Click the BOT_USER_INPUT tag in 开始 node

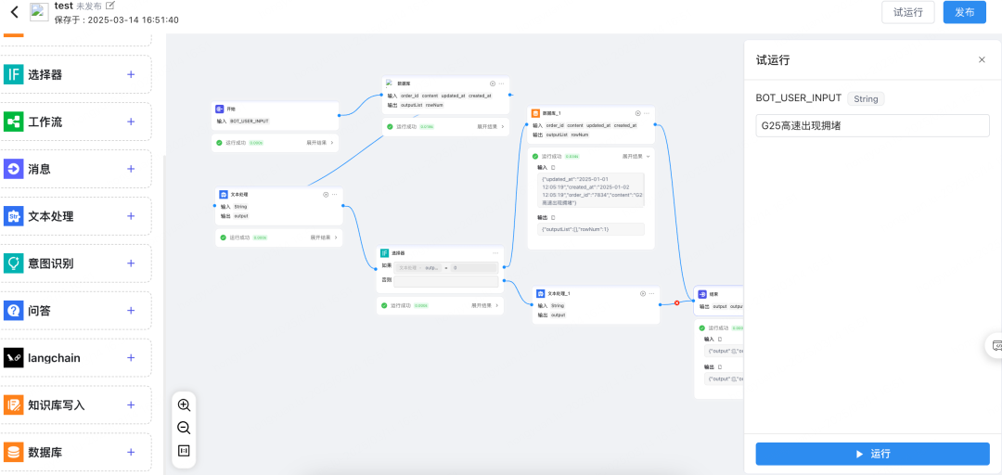250,121
